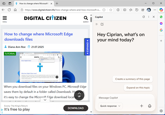Open the Quick response dropdown
This screenshot has width=165, height=115.
tap(110, 106)
